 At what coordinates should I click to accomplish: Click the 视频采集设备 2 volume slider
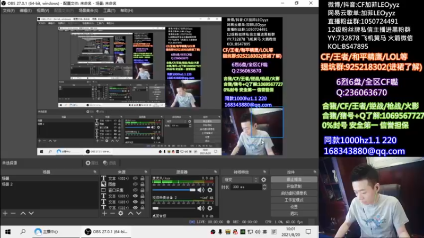(174, 208)
